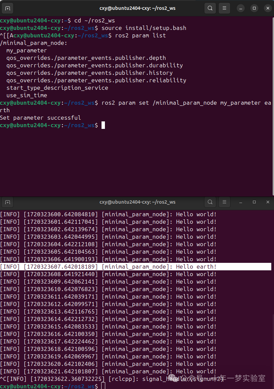274x389 pixels.
Task: Click the 'ros2 param list' command
Action: click(141, 35)
